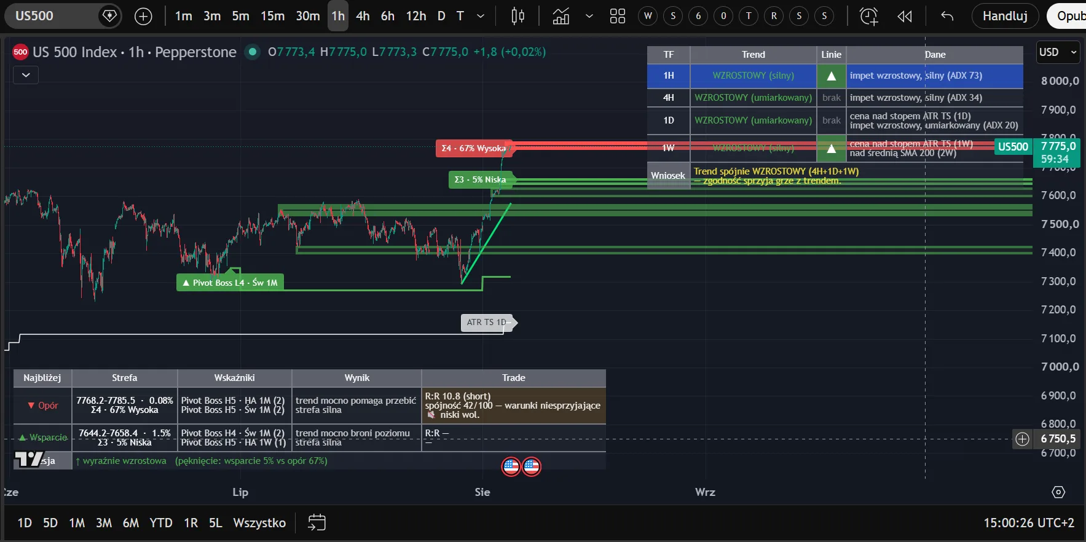Image resolution: width=1086 pixels, height=542 pixels.
Task: Open the indicators menu icon
Action: [561, 16]
